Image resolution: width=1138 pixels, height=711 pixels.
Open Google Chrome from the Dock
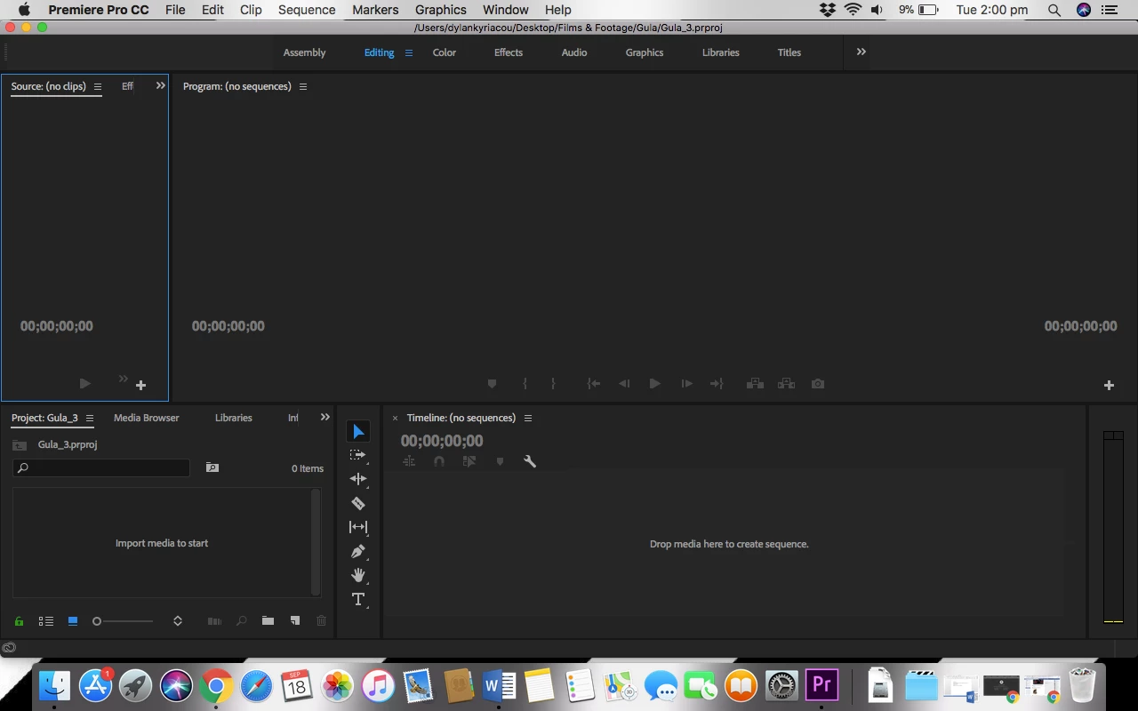coord(215,686)
